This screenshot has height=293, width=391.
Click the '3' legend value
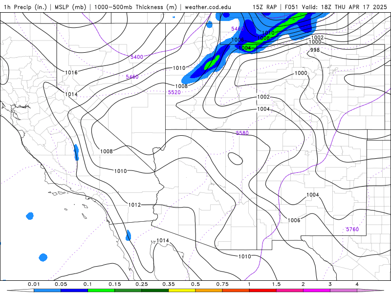[330, 284]
